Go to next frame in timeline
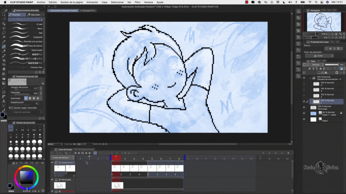 pos(86,153)
